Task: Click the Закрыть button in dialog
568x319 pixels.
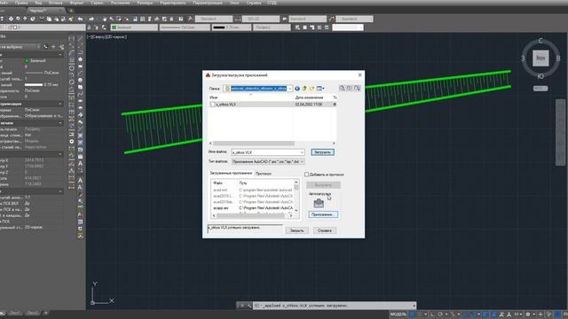Action: point(297,230)
